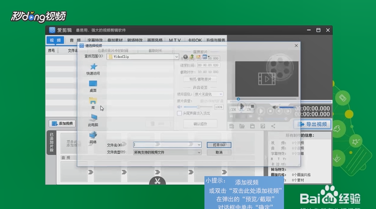Screen dimensions: 376x209
Task: Select 此电脑 this PC location
Action: tap(93, 120)
